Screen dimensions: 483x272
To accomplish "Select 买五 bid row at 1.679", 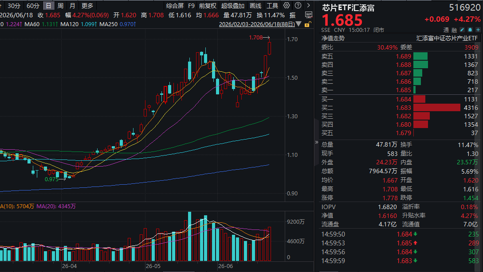I will [x=400, y=133].
